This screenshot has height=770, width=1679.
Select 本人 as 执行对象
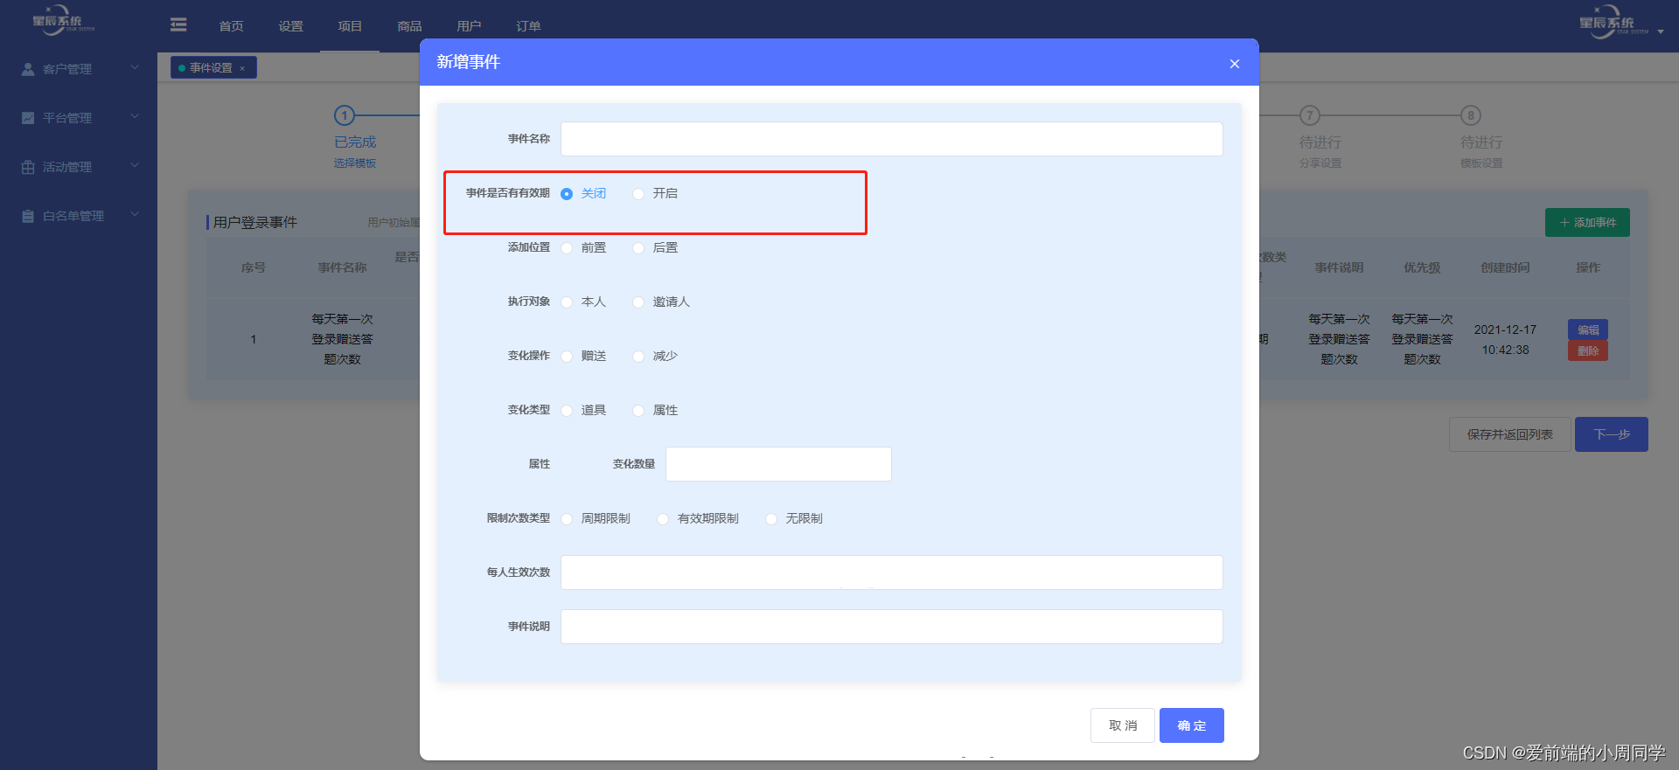pyautogui.click(x=567, y=302)
